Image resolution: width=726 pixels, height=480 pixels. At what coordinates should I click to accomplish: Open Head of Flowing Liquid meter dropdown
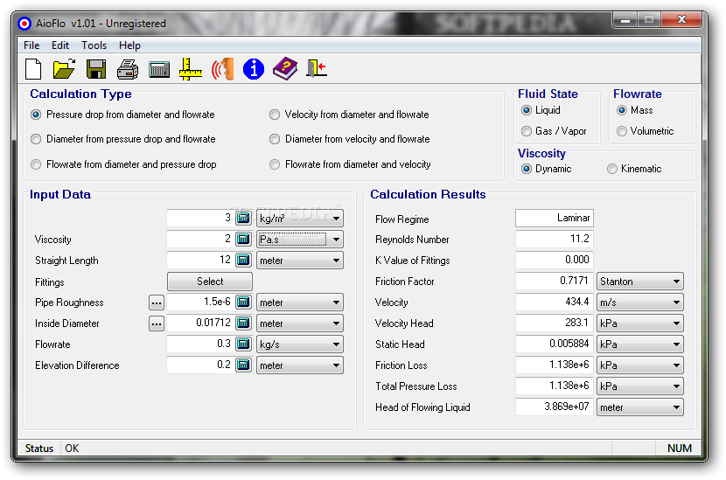click(x=640, y=407)
